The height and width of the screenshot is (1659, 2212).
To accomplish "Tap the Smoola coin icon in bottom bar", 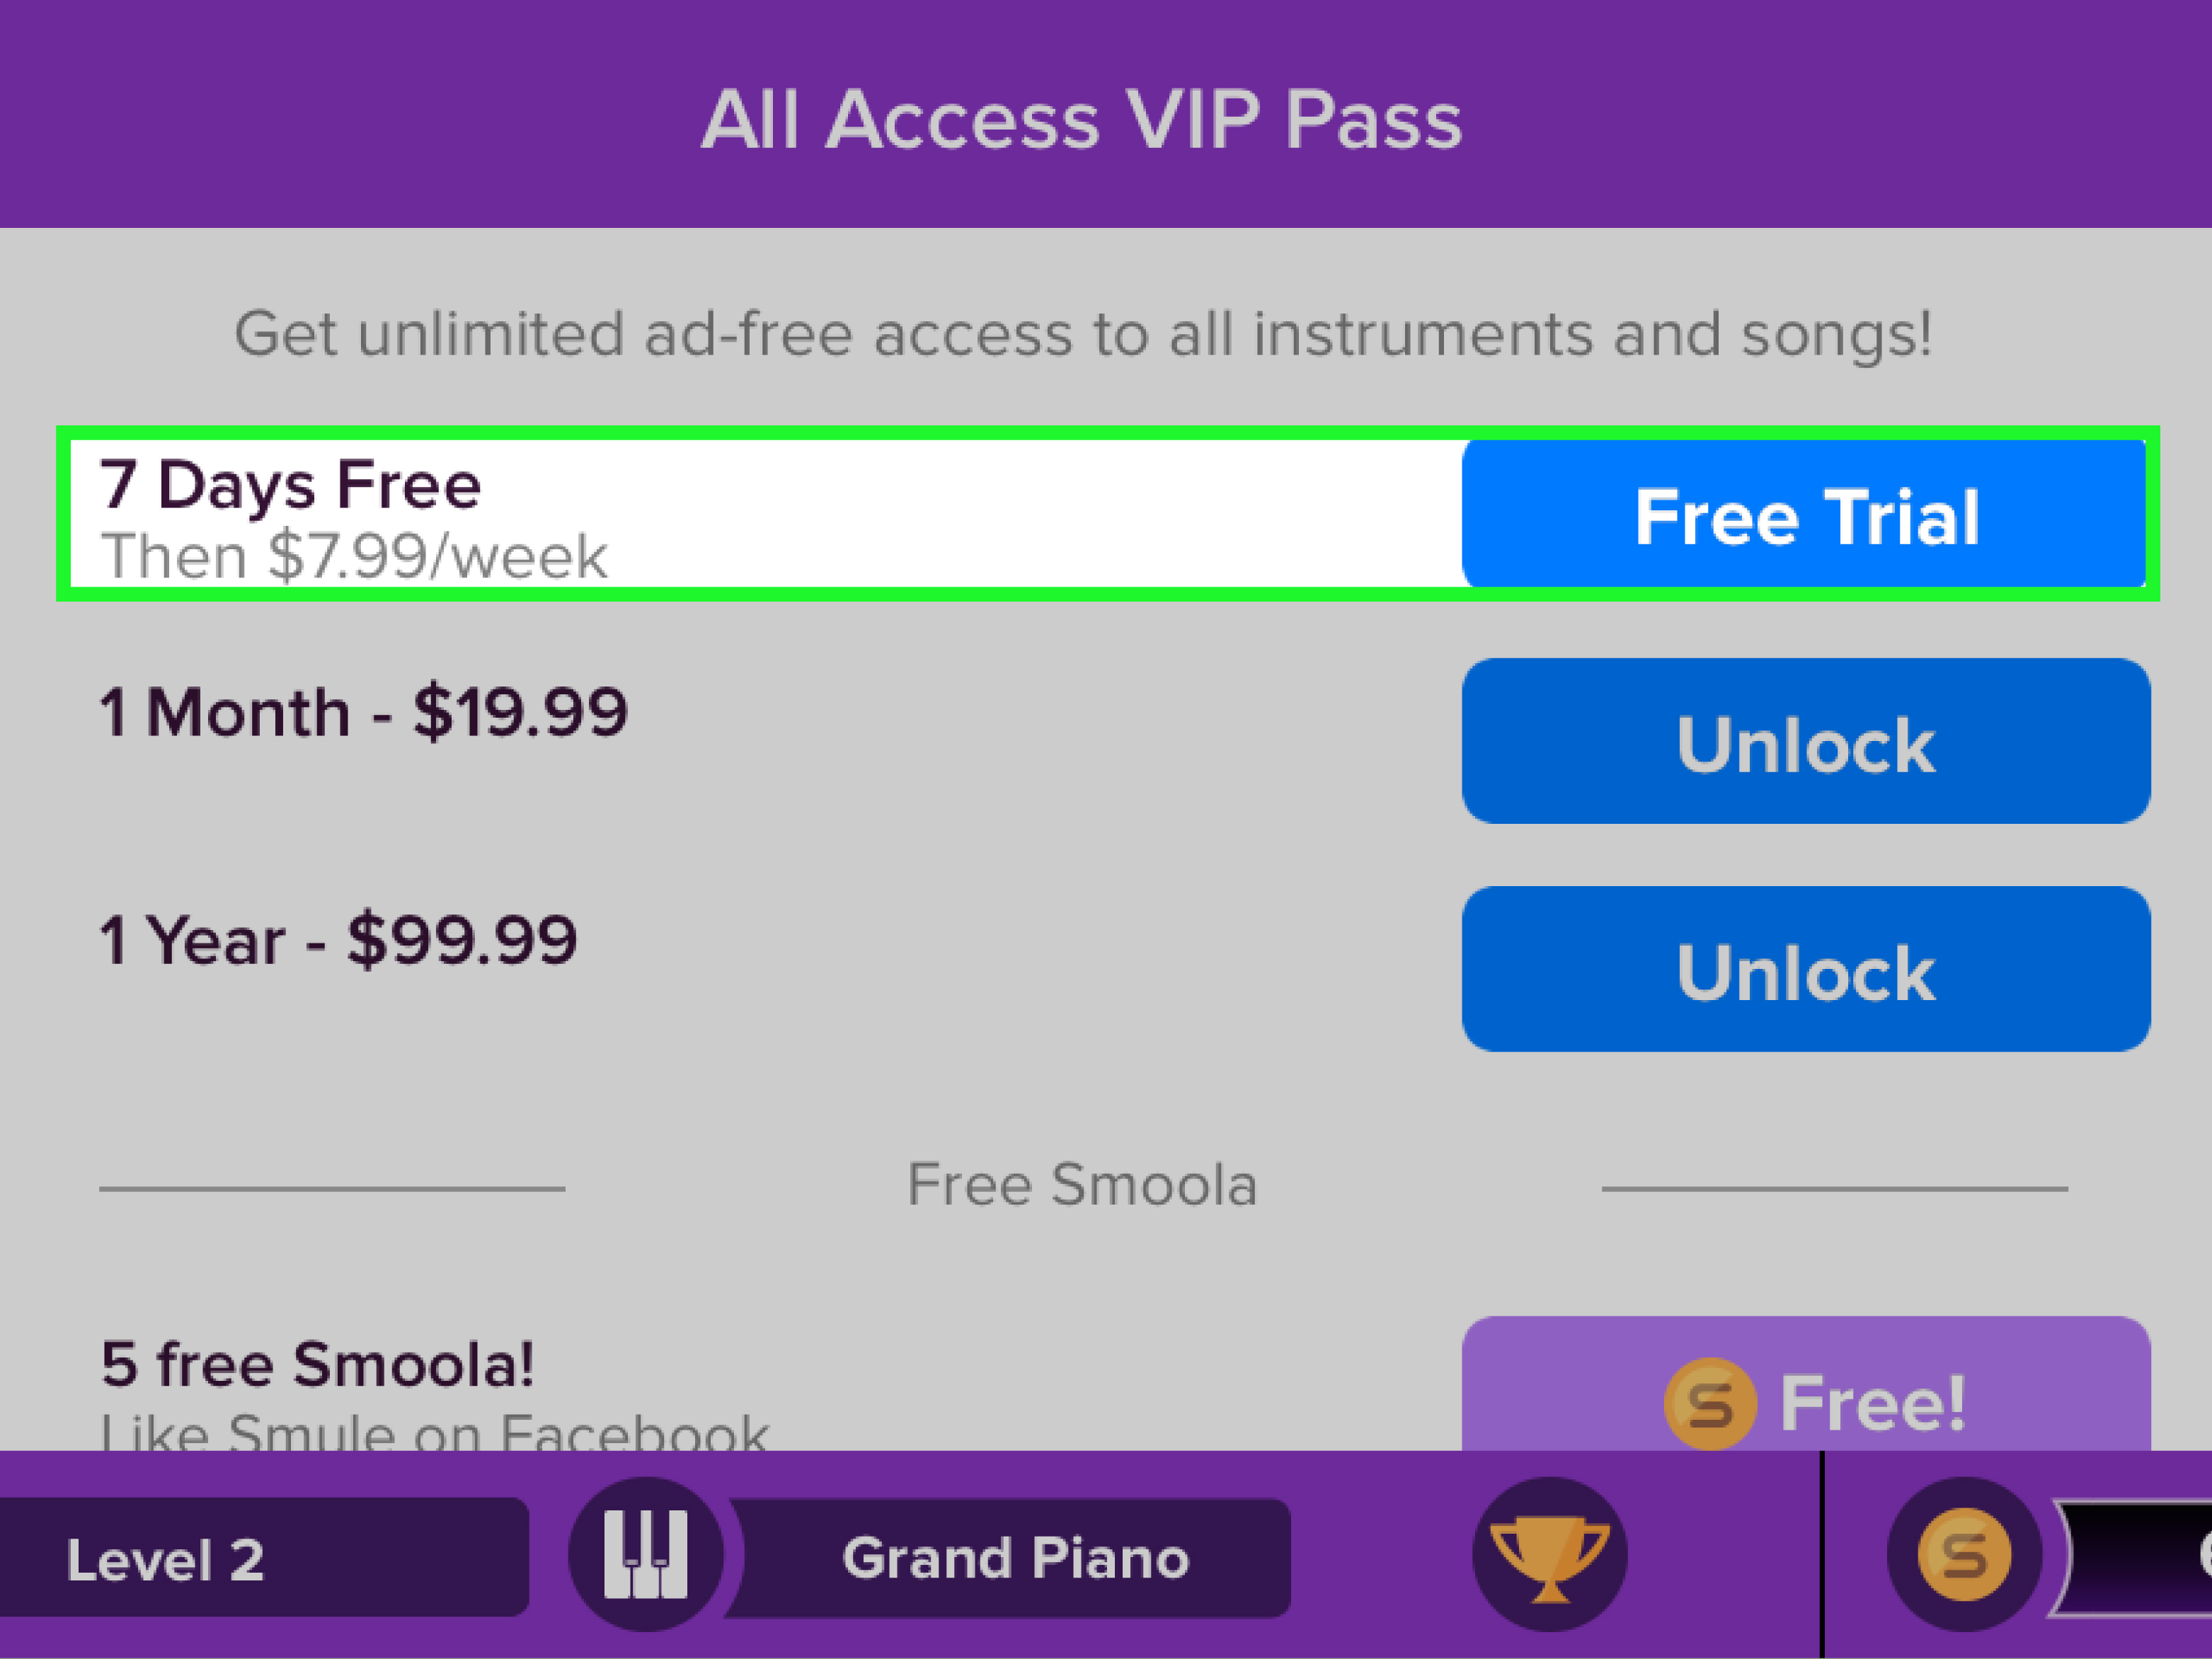I will pos(1963,1555).
